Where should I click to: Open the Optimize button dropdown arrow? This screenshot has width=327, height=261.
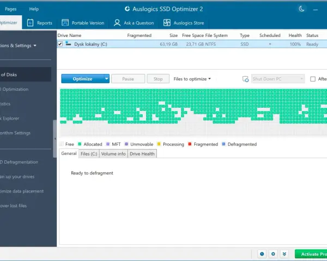(107, 79)
